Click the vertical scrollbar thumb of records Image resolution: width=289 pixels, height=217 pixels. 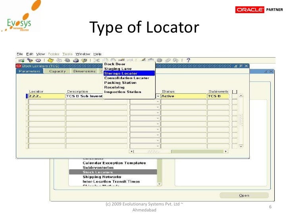click(241, 120)
